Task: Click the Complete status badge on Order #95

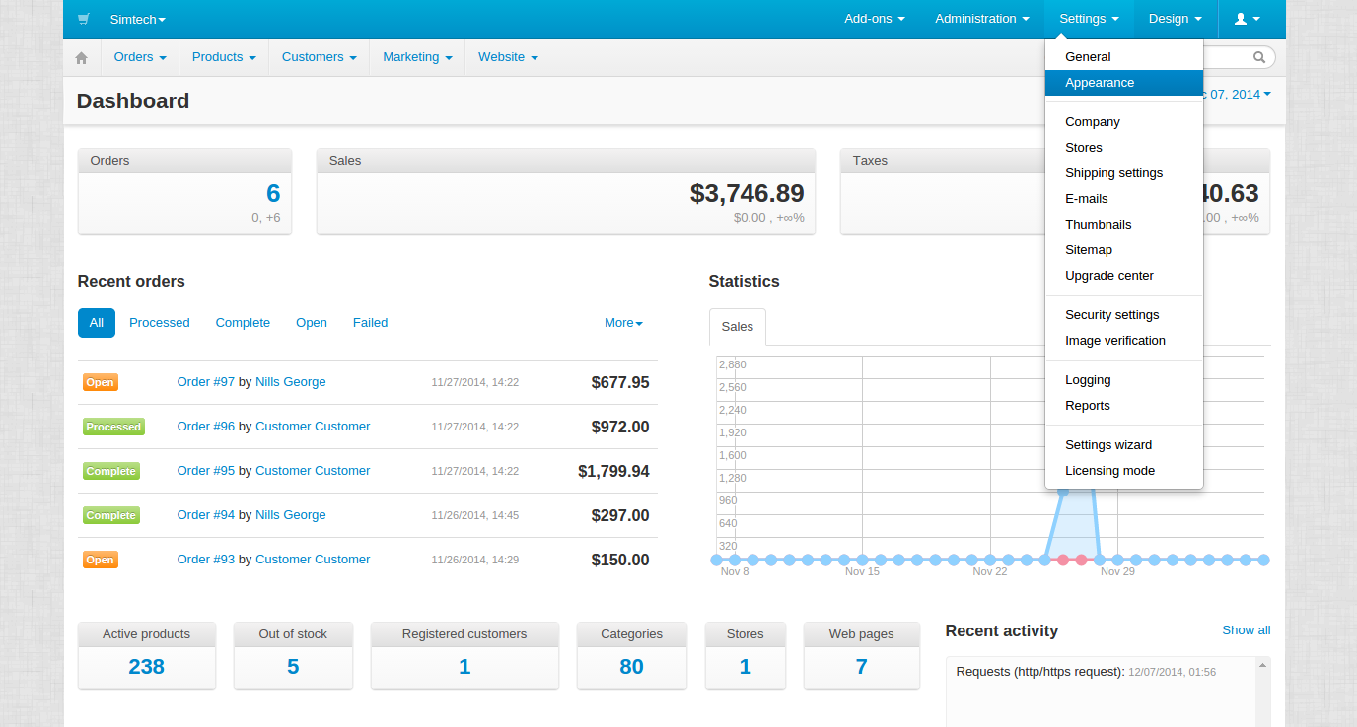Action: click(x=110, y=471)
